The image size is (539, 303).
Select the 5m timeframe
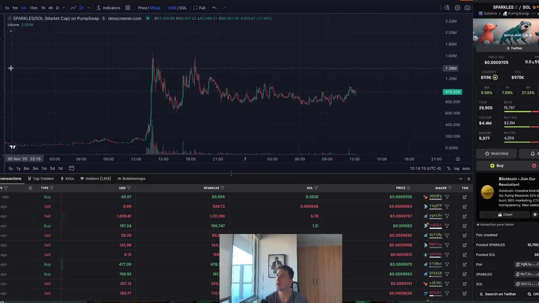(24, 8)
